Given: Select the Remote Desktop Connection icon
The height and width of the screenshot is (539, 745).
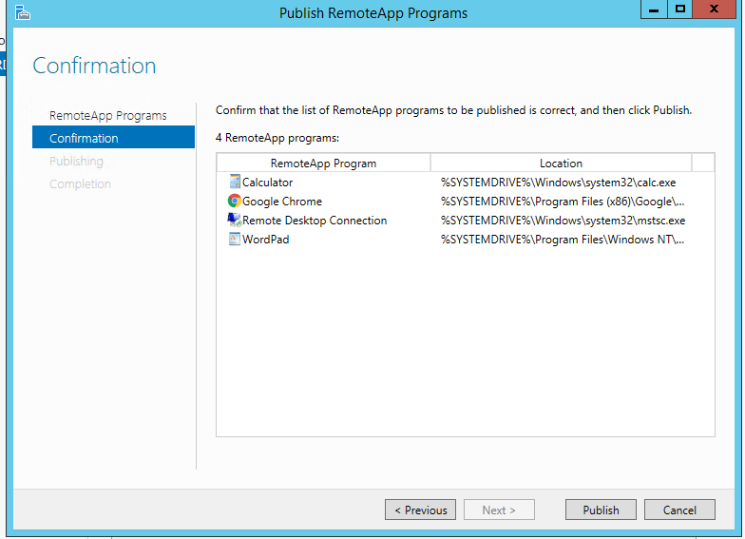Looking at the screenshot, I should click(x=235, y=220).
